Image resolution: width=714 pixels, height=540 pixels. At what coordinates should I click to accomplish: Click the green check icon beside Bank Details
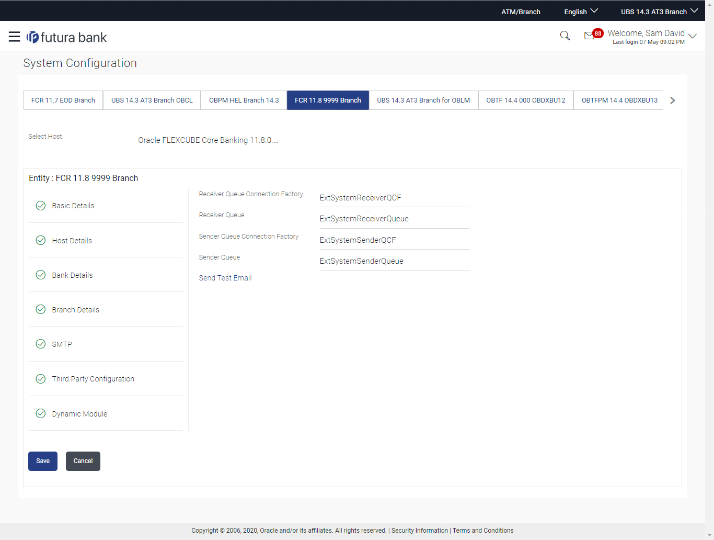click(40, 275)
